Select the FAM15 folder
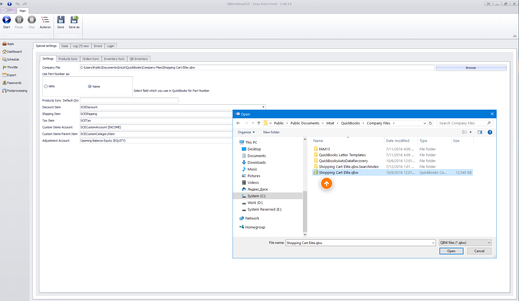This screenshot has width=519, height=301. pos(322,149)
